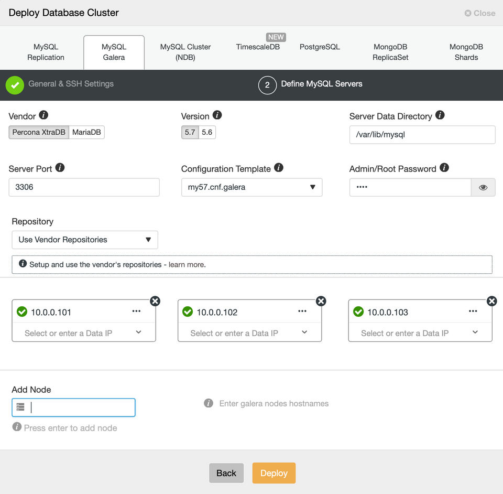The width and height of the screenshot is (503, 494).
Task: Open the options ellipsis for node 10.0.0.102
Action: [x=302, y=312]
